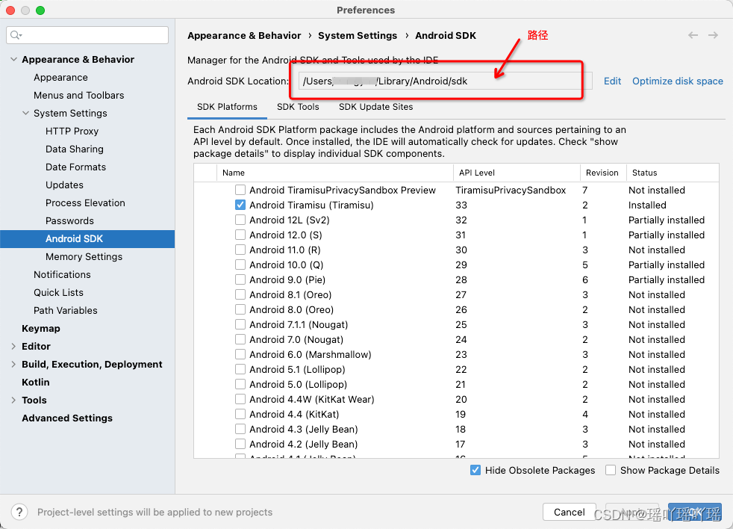Expand the Tools section
733x529 pixels.
[13, 400]
